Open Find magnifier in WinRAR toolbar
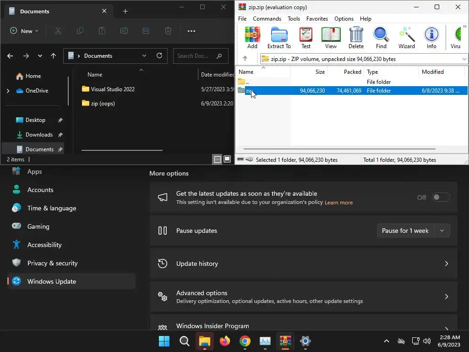 pos(381,38)
